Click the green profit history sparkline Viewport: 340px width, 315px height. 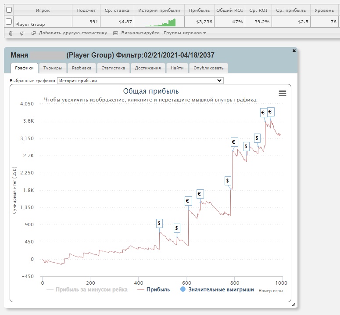(161, 22)
